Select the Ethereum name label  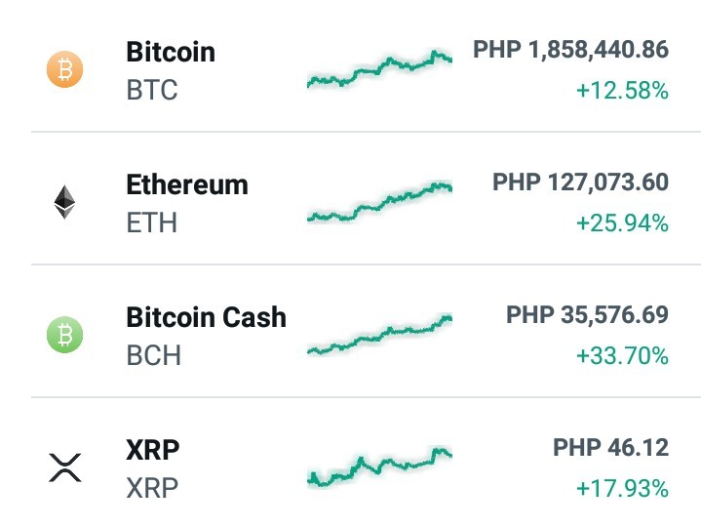pyautogui.click(x=187, y=184)
